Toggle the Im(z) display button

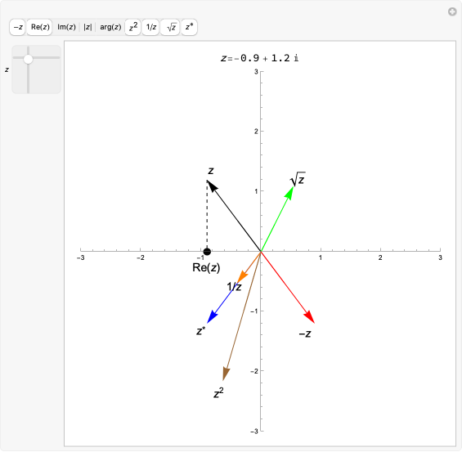point(66,27)
